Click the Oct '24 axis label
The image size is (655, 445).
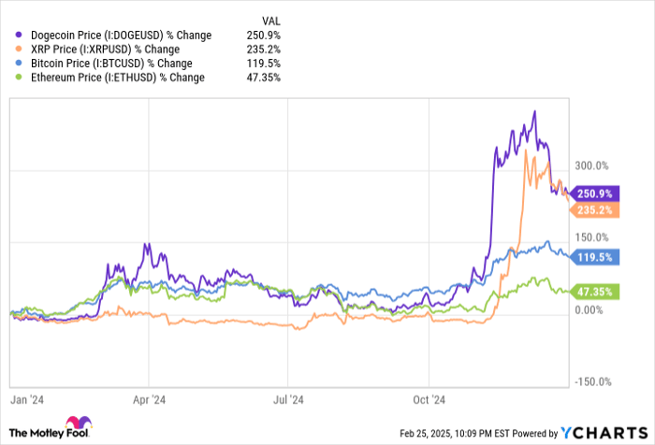[x=427, y=396]
